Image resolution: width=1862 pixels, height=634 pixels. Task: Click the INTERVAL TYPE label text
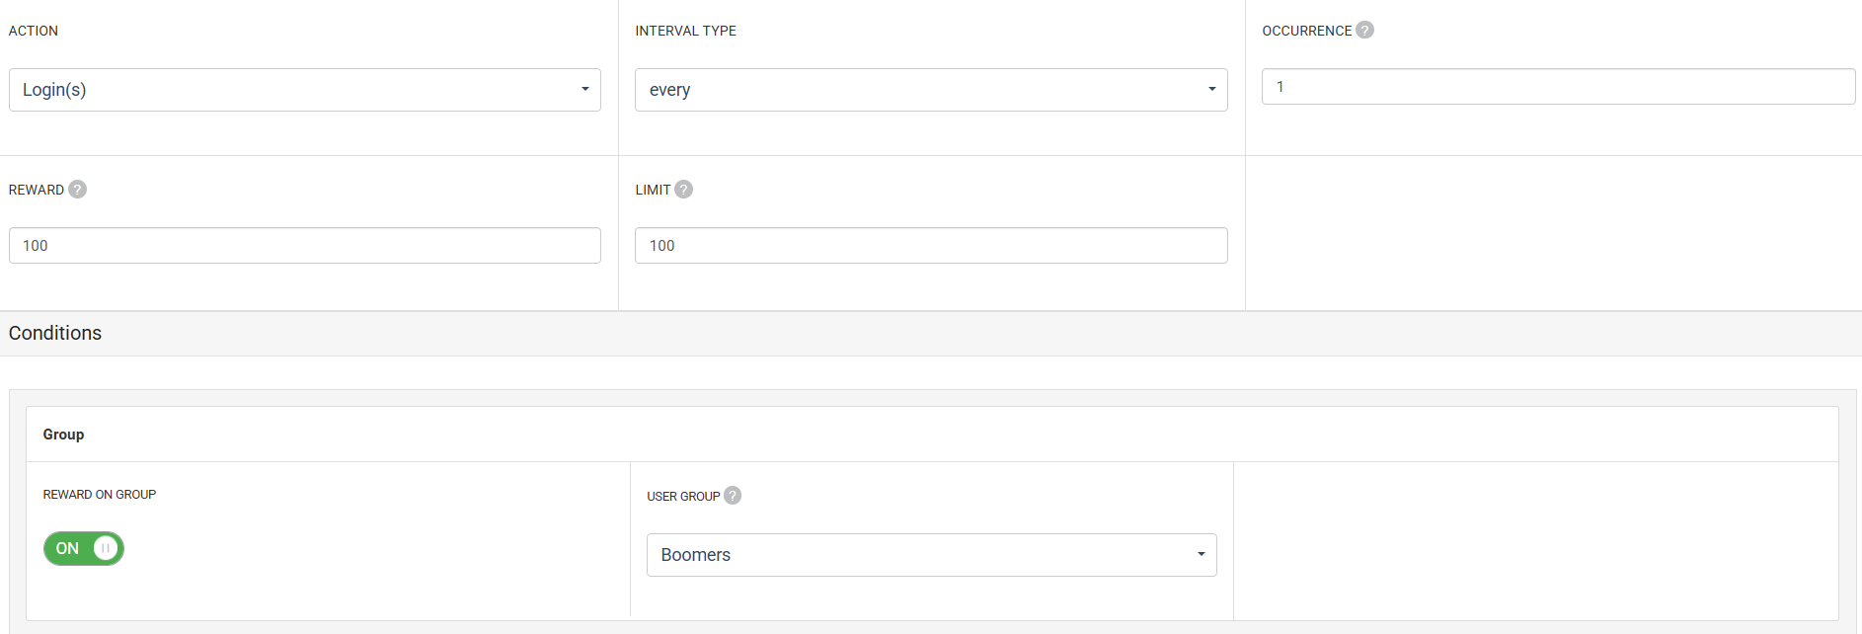coord(685,31)
